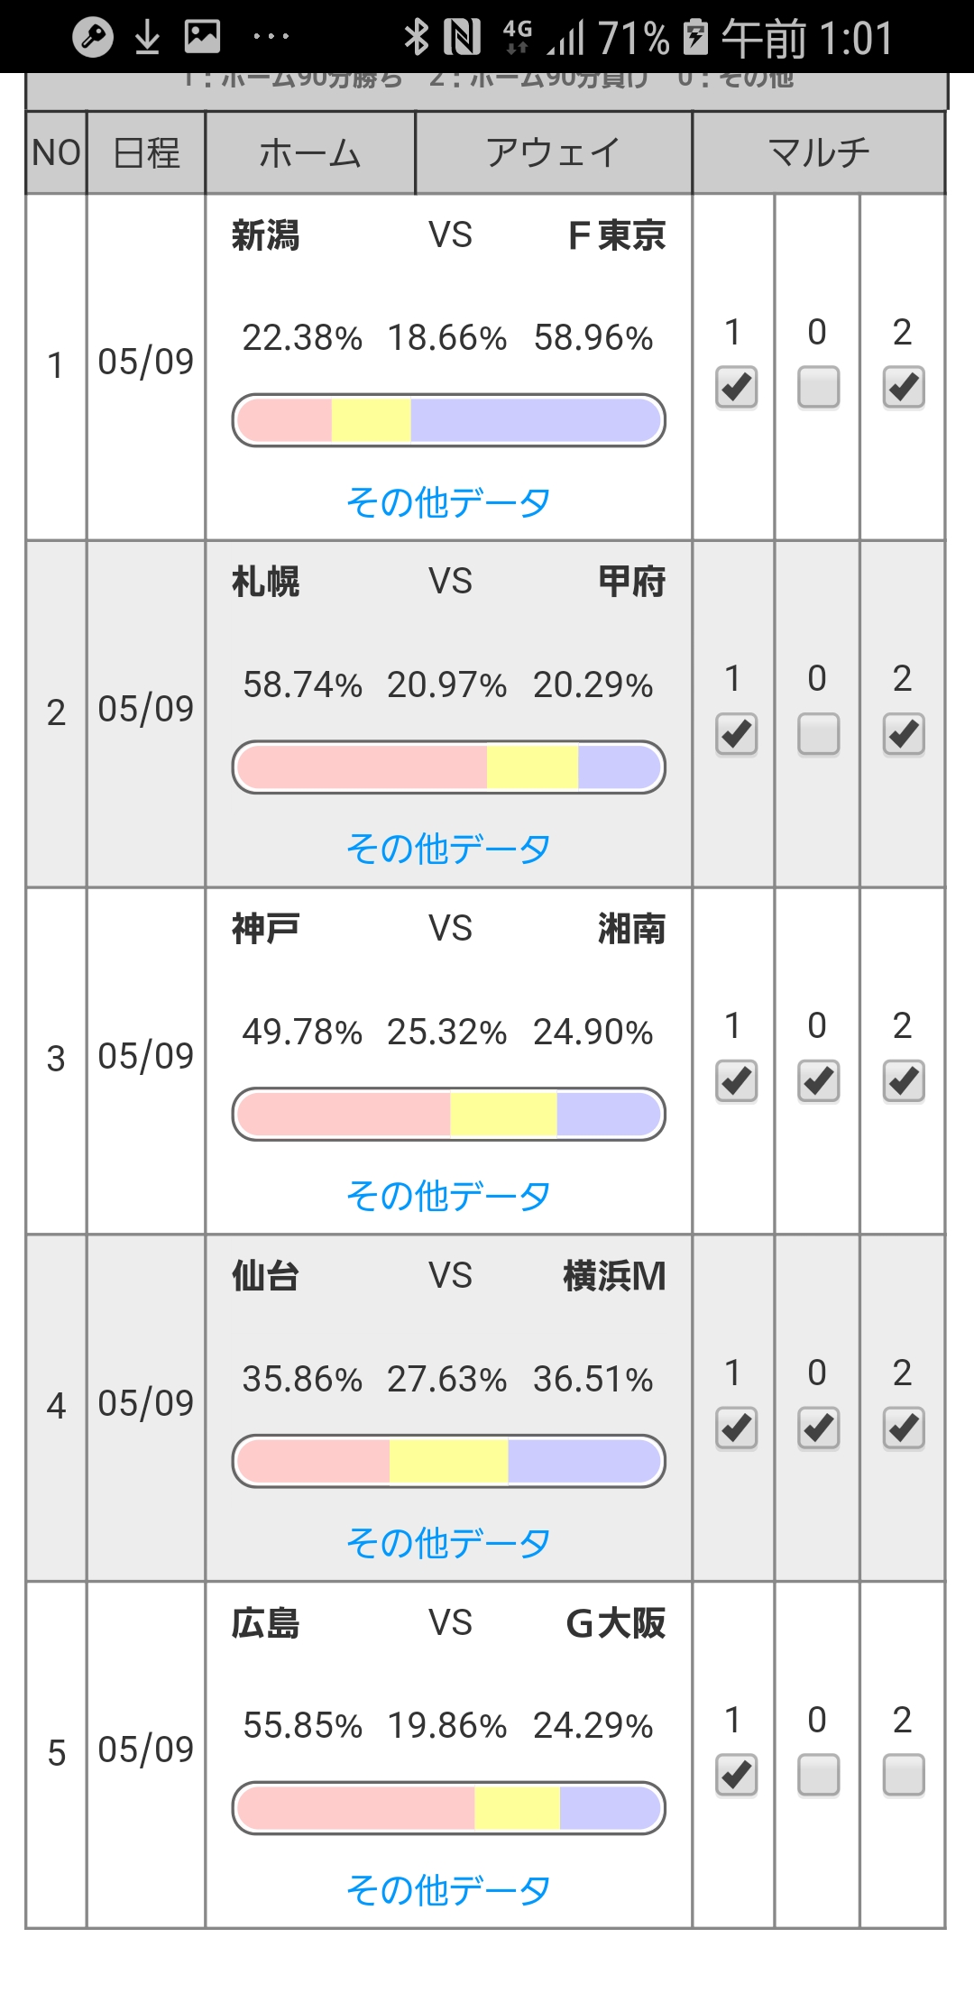
Task: Tap the download arrow status icon
Action: pos(147,37)
